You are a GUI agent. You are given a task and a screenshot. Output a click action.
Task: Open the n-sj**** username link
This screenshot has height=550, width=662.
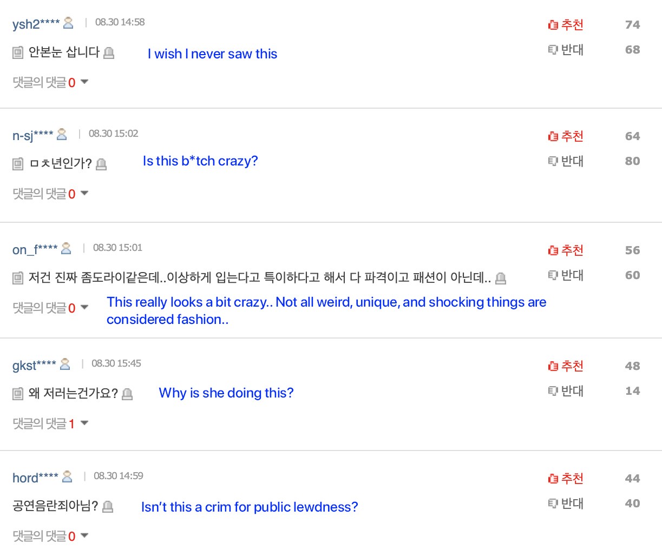click(x=32, y=135)
